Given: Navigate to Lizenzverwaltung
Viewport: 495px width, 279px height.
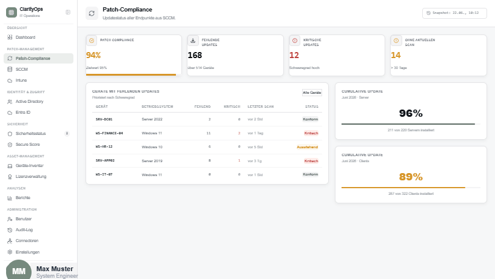Looking at the screenshot, I should point(38,177).
